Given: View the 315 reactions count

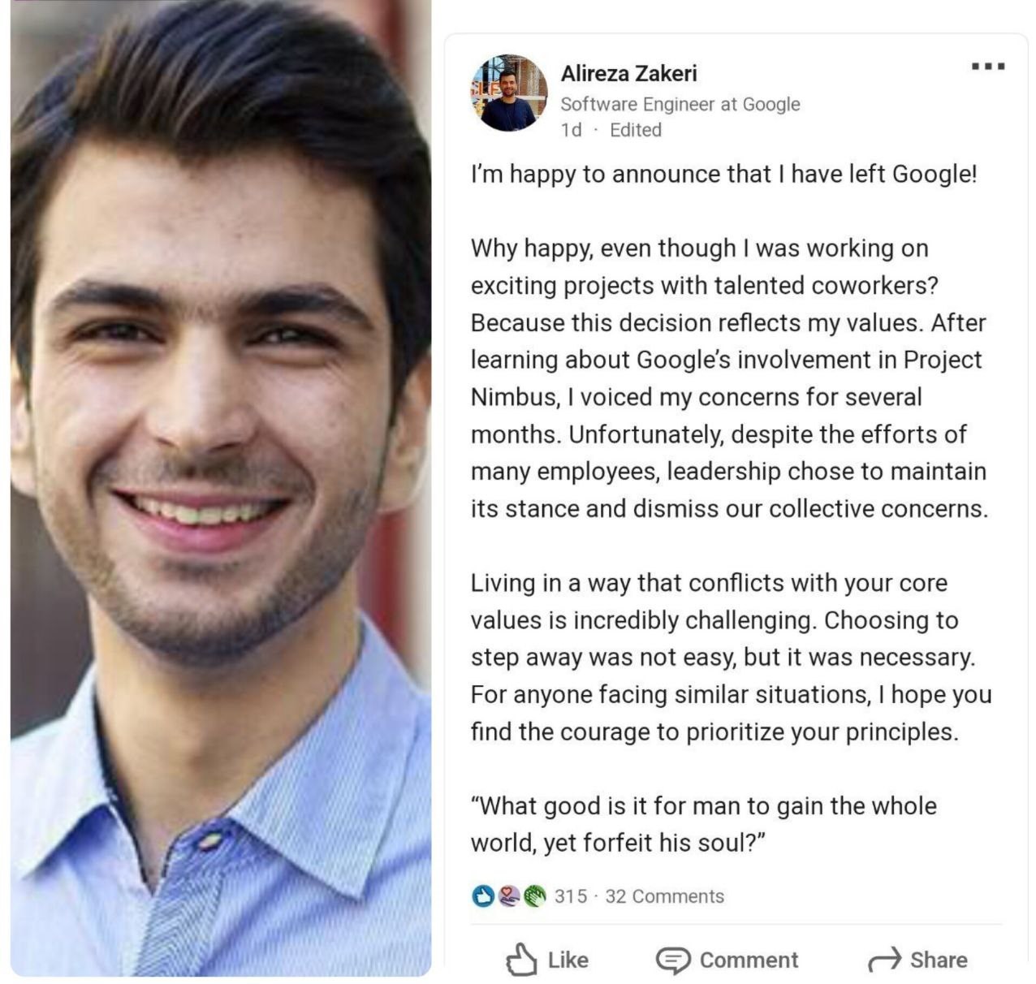Looking at the screenshot, I should [x=570, y=896].
